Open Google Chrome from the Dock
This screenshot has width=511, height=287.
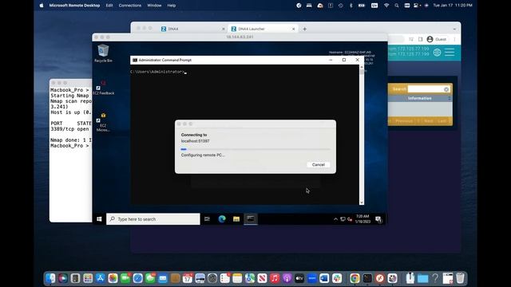[x=355, y=278]
